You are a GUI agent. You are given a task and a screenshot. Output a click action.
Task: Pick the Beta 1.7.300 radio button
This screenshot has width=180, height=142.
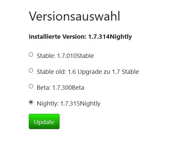(x=31, y=86)
